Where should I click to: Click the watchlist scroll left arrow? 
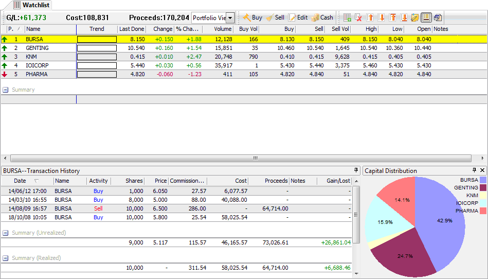(x=4, y=158)
